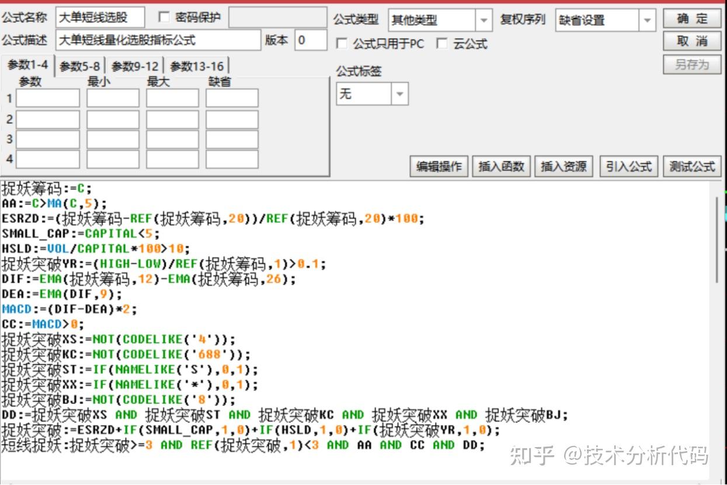Switch to the 参数9-12 tab
Screen dimensions: 727x485
click(135, 67)
